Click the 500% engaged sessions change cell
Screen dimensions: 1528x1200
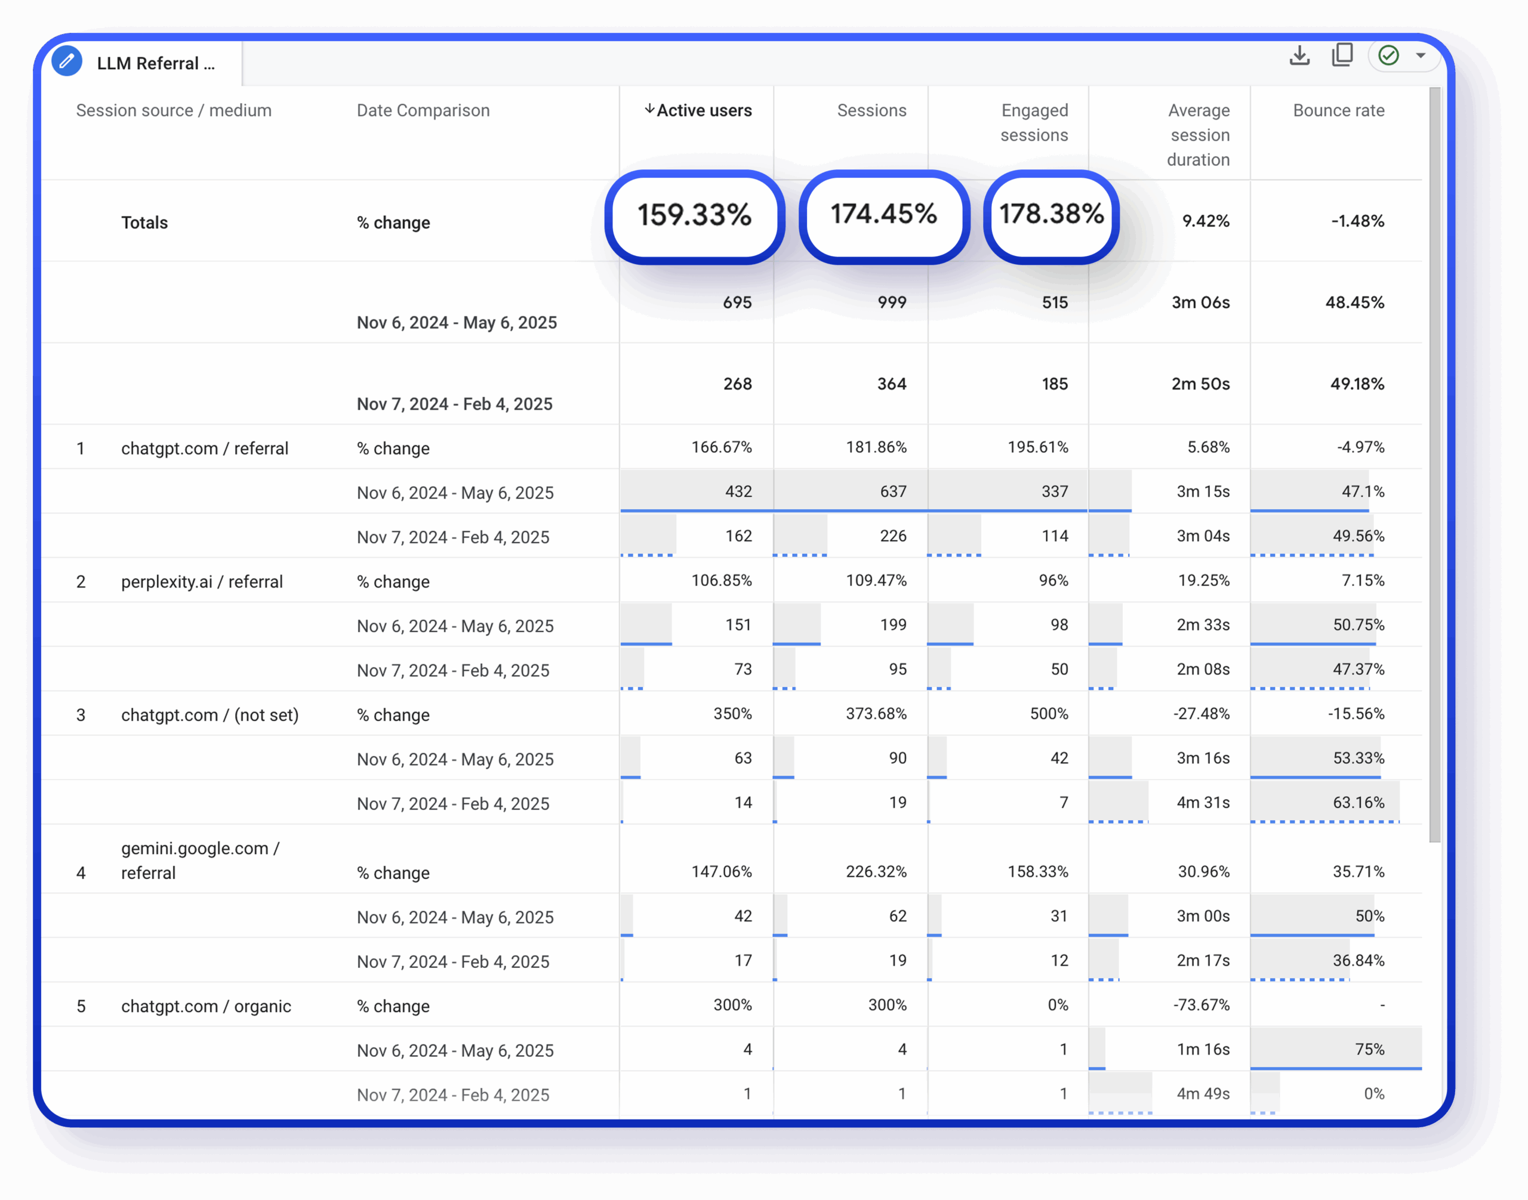pyautogui.click(x=1049, y=714)
